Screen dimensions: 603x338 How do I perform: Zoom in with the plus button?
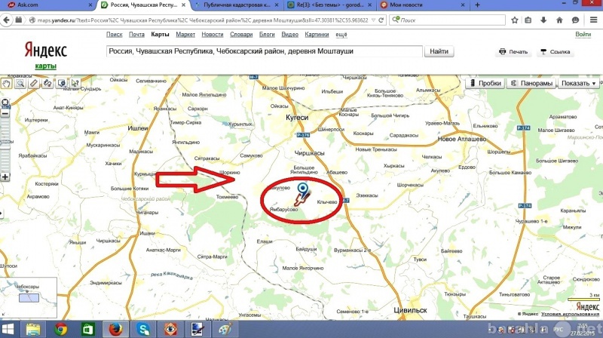[x=5, y=177]
